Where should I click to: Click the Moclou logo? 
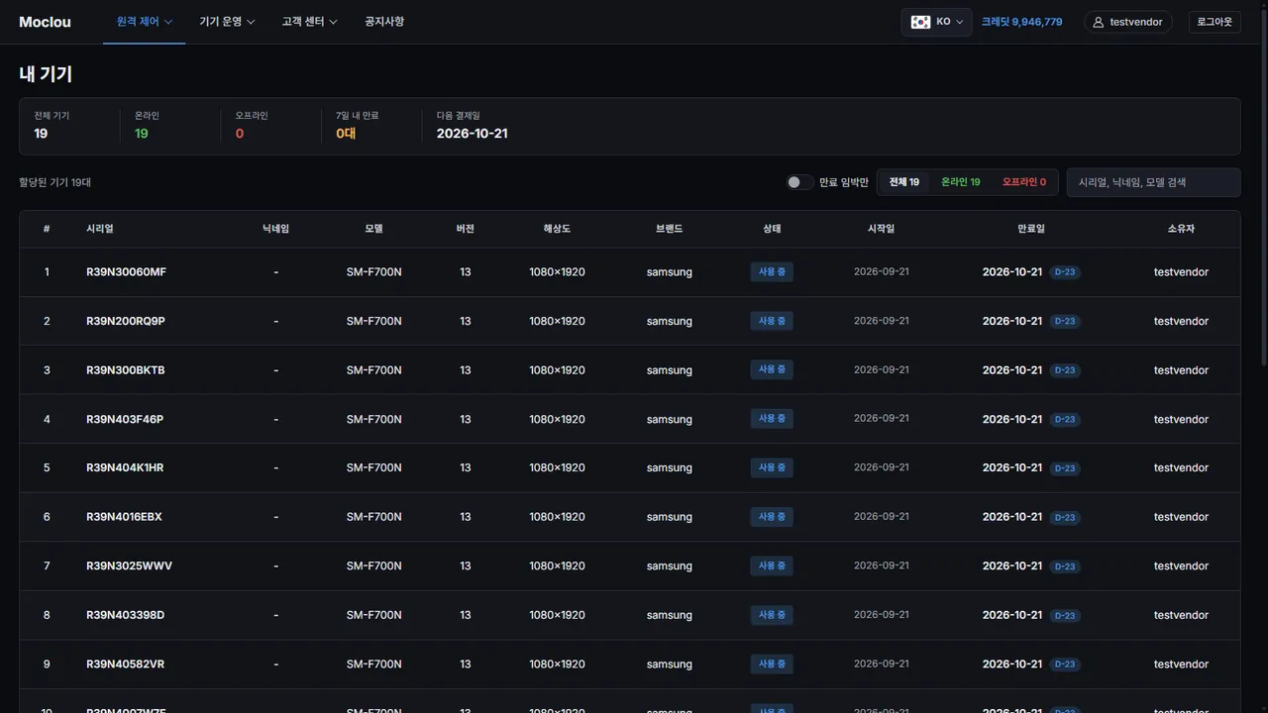pyautogui.click(x=45, y=22)
